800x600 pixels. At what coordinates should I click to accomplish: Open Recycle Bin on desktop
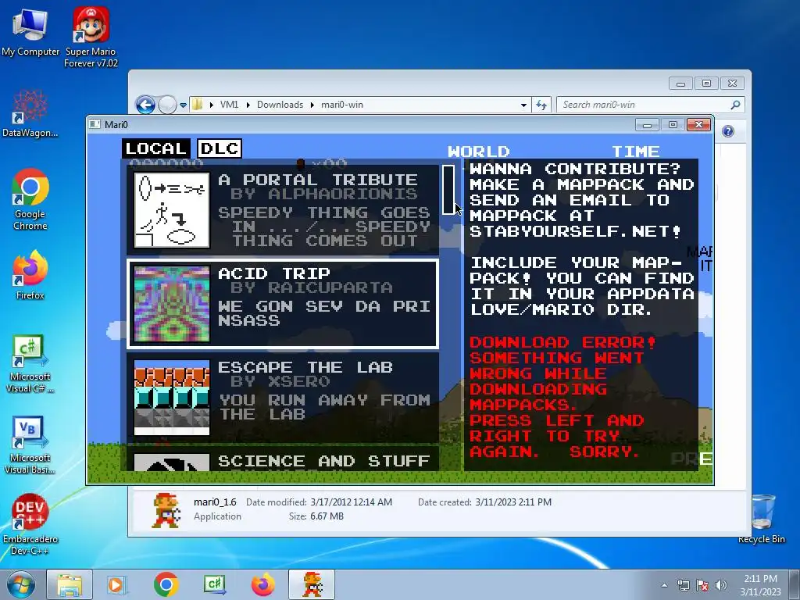pos(762,519)
